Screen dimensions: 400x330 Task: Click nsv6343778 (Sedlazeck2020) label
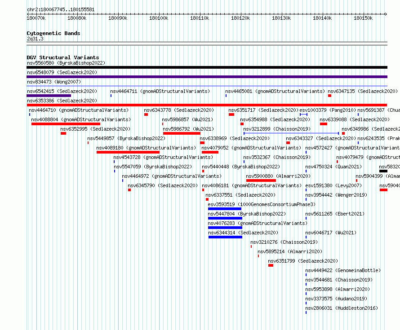pos(179,110)
